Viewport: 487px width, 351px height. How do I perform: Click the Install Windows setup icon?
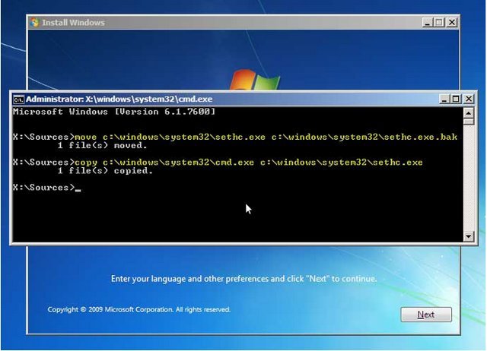[34, 23]
